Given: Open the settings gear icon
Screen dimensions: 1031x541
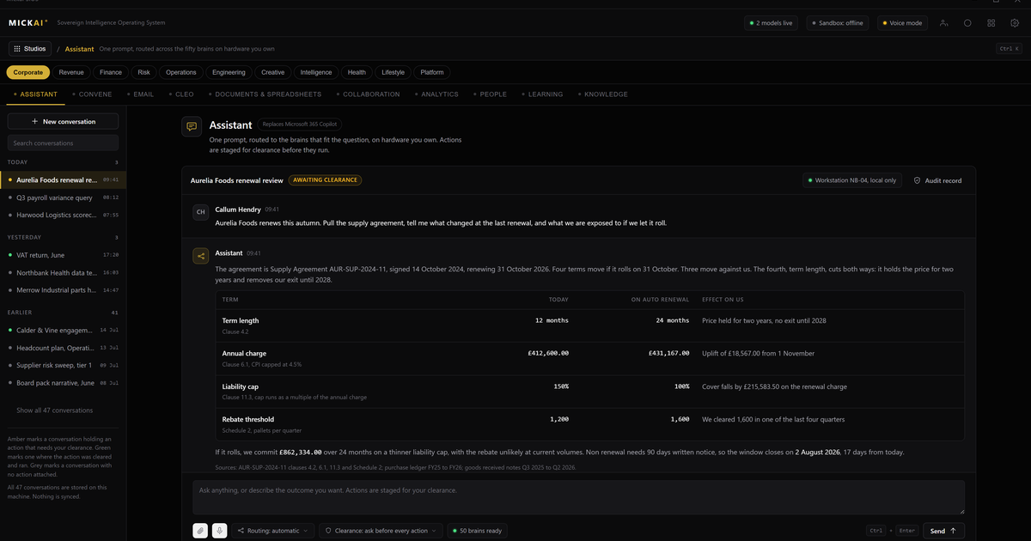Looking at the screenshot, I should pyautogui.click(x=1015, y=23).
